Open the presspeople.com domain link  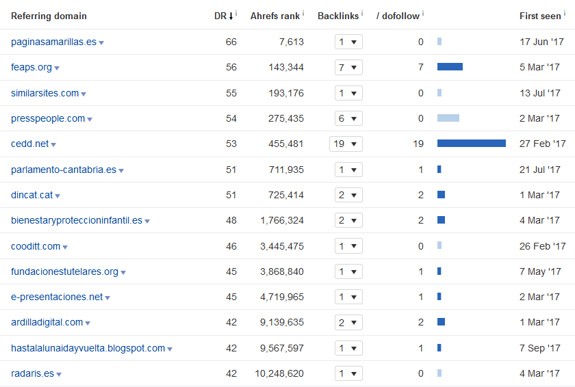click(48, 118)
